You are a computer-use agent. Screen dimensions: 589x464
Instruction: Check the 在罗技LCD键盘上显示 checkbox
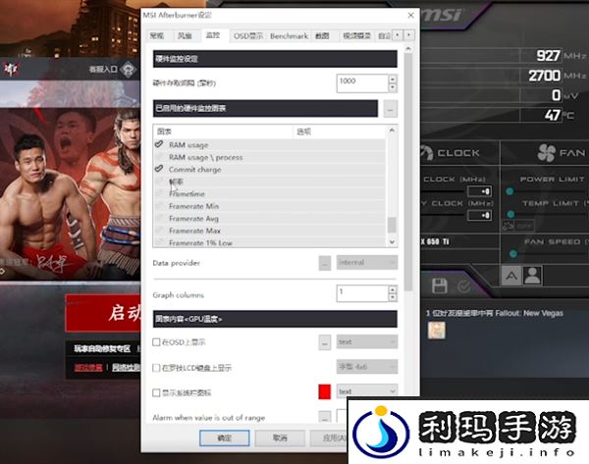pos(156,368)
